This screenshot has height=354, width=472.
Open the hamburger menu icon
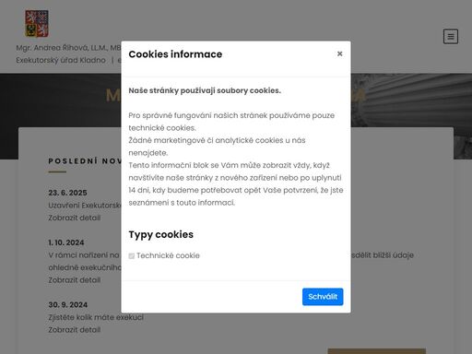tap(451, 37)
